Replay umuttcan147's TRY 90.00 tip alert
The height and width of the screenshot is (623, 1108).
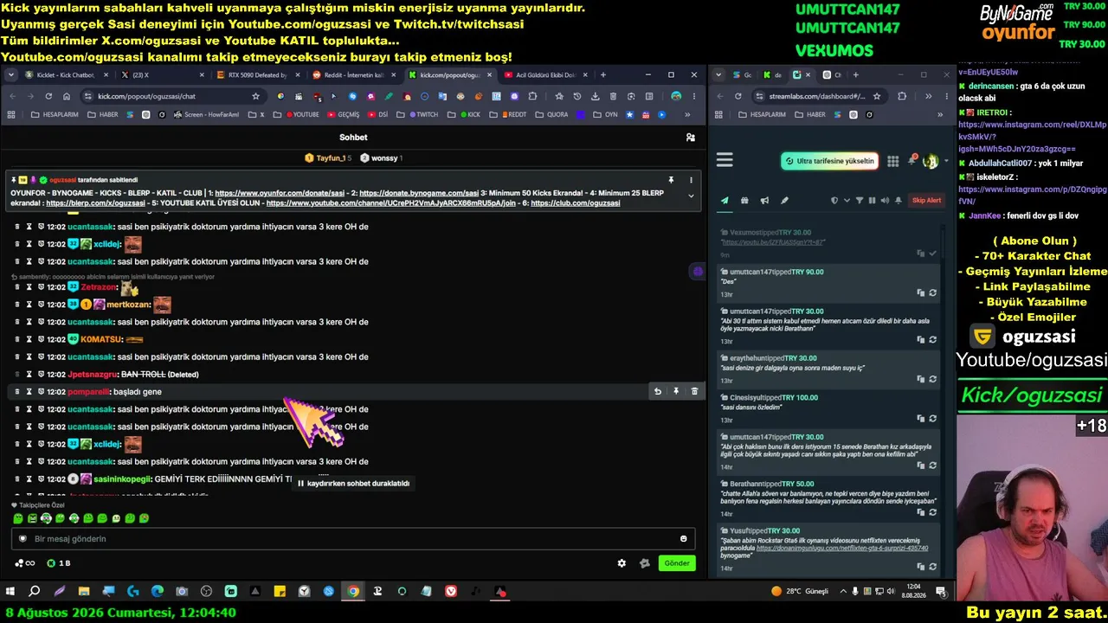click(x=932, y=293)
